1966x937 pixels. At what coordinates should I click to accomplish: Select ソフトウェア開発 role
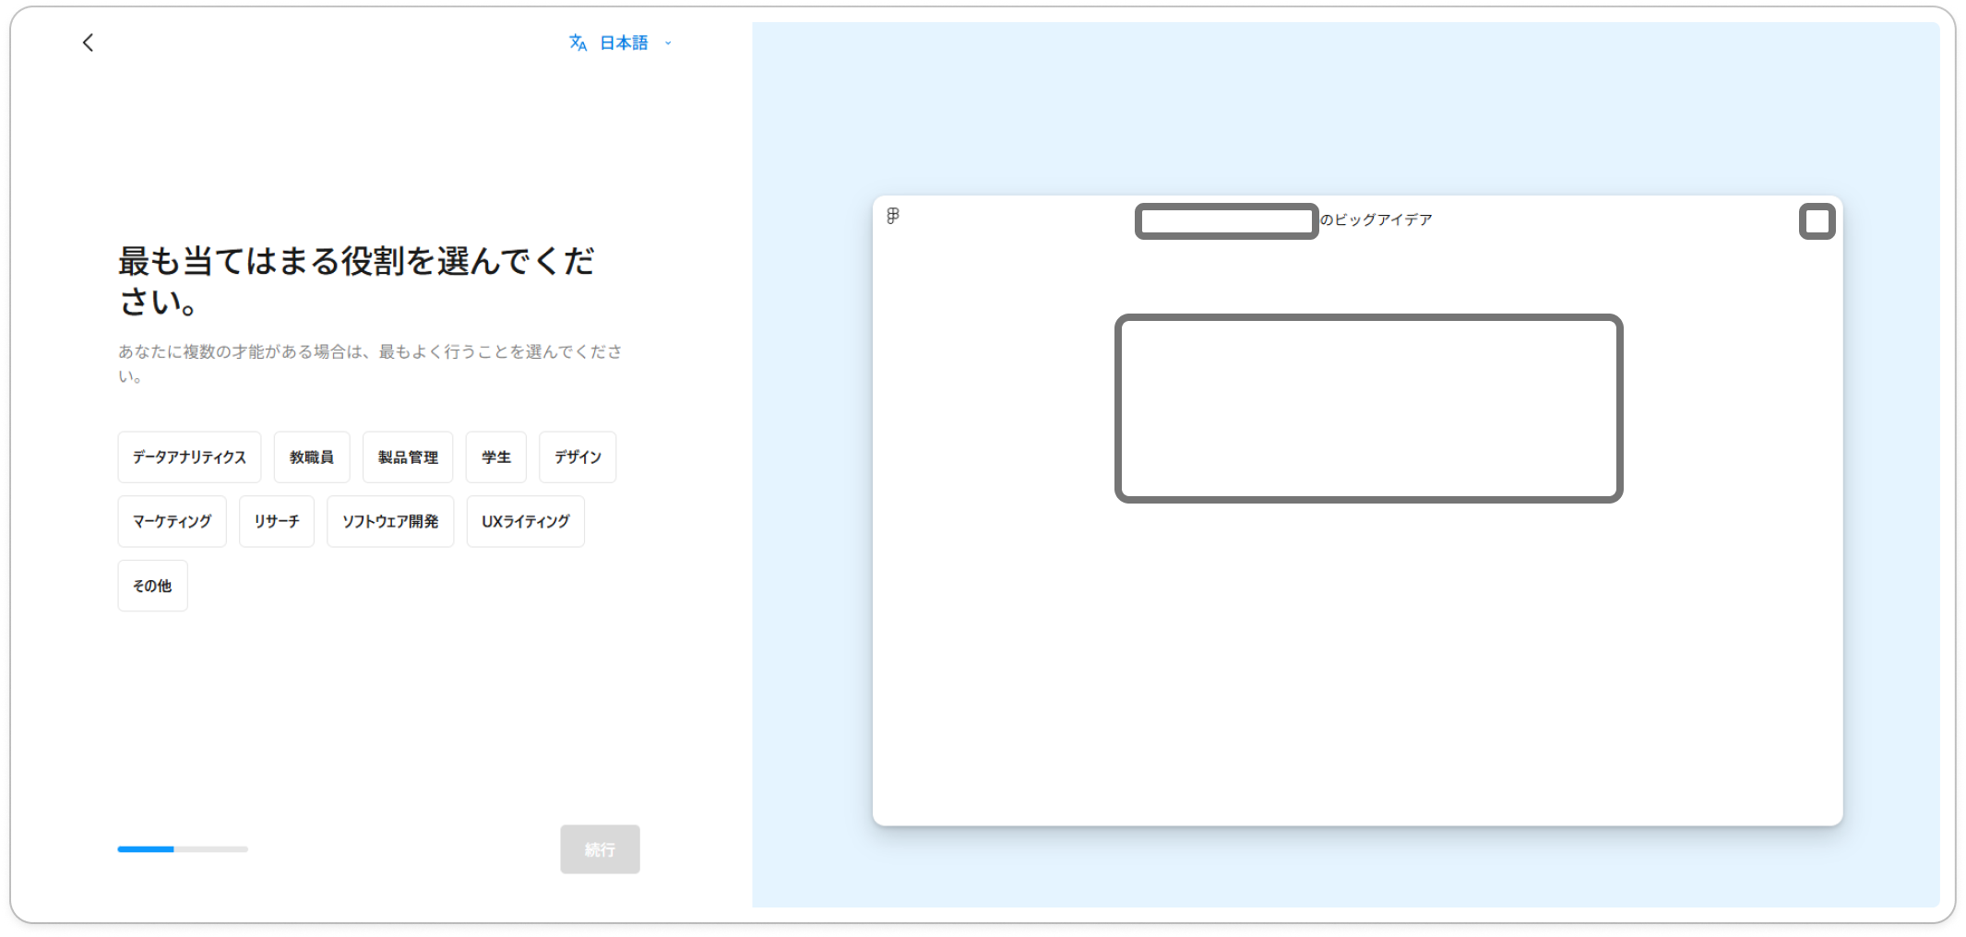pos(390,522)
